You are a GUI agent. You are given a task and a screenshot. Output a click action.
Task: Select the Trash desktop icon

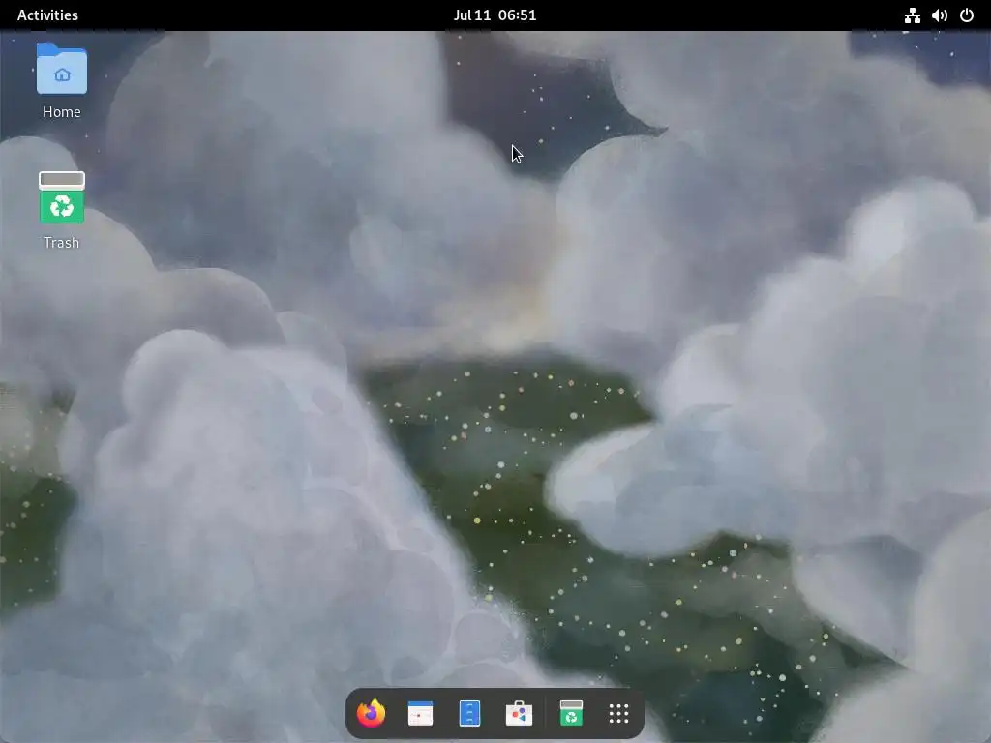coord(61,197)
